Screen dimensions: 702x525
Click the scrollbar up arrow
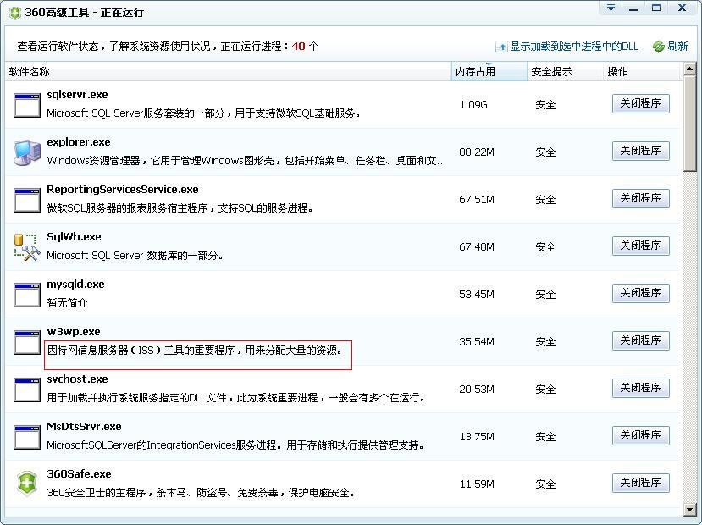tap(690, 69)
